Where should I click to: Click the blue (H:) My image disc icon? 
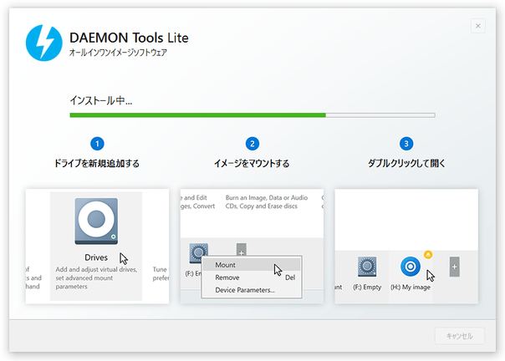411,267
